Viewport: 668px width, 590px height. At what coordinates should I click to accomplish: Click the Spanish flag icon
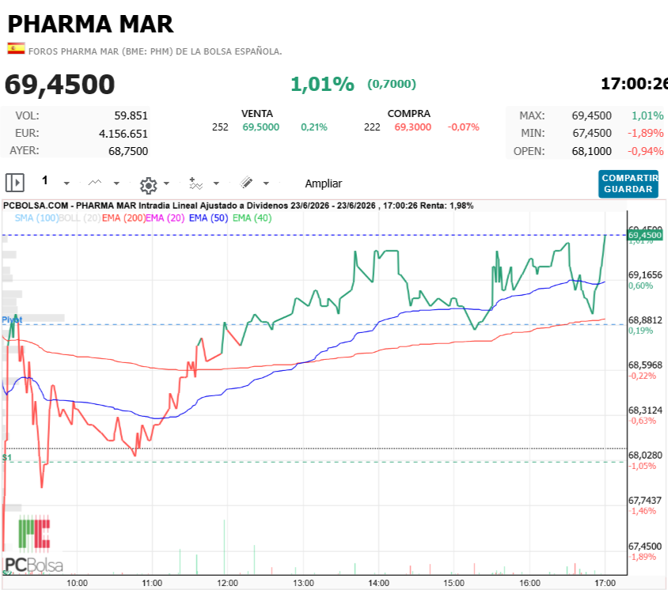tap(16, 48)
